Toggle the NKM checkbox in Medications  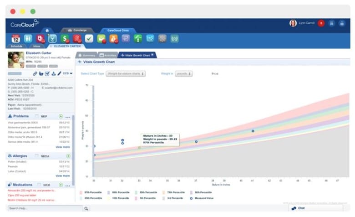[x=37, y=185]
